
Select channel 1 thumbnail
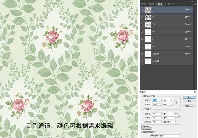point(148,10)
